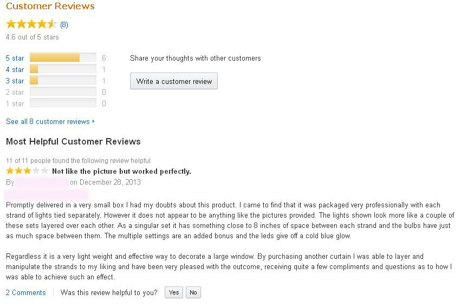Filter reviews by 4 star link
The width and height of the screenshot is (461, 307).
click(15, 69)
